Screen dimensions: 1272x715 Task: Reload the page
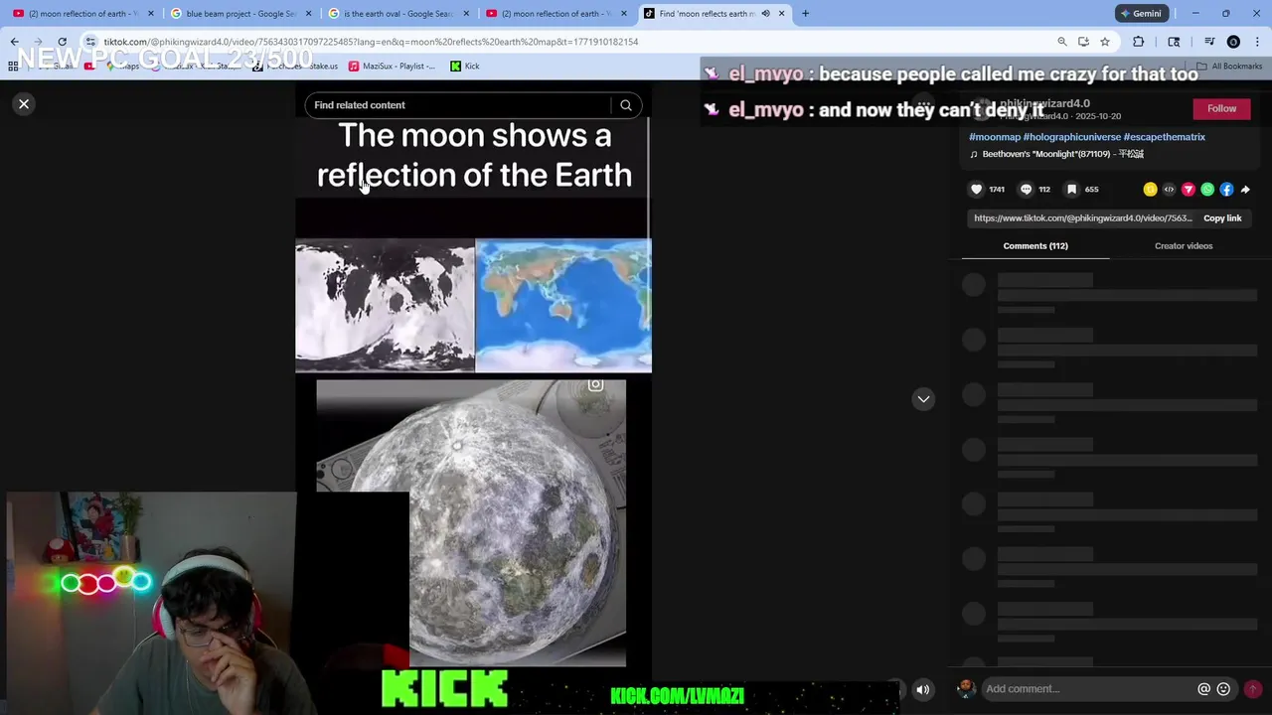(62, 42)
